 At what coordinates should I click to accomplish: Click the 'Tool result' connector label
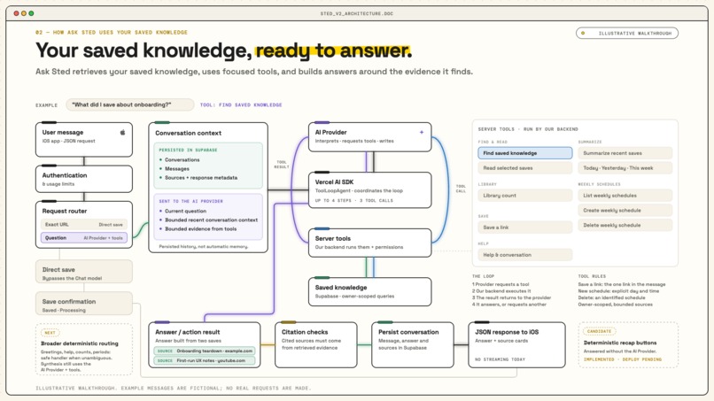[282, 165]
